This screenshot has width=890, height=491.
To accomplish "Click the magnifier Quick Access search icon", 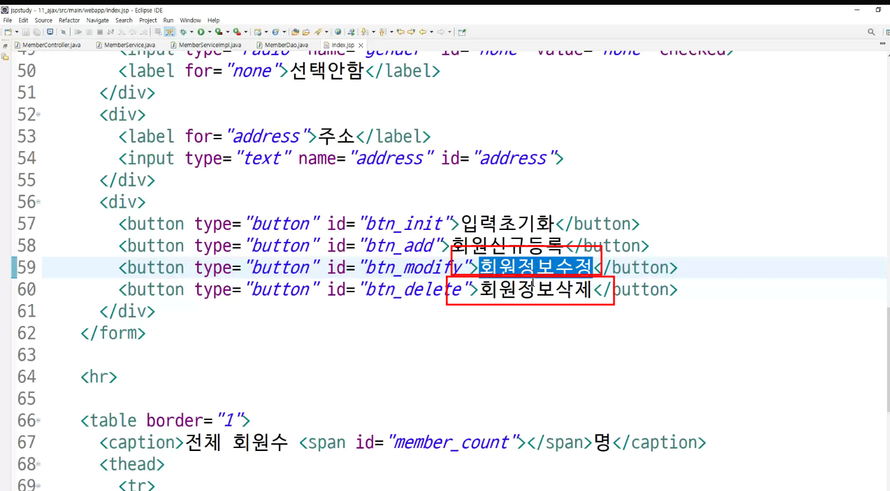I will [871, 32].
